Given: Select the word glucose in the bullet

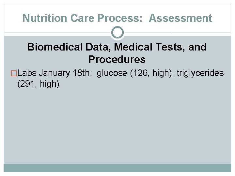Looking at the screenshot, I should click(x=112, y=73).
